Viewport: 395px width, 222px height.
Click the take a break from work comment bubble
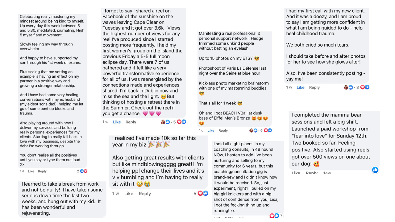click(62, 199)
